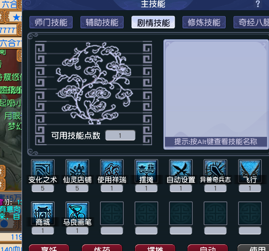This screenshot has width=269, height=251.
Task: Open the 异兽奇兵志 skill icon
Action: (215, 171)
